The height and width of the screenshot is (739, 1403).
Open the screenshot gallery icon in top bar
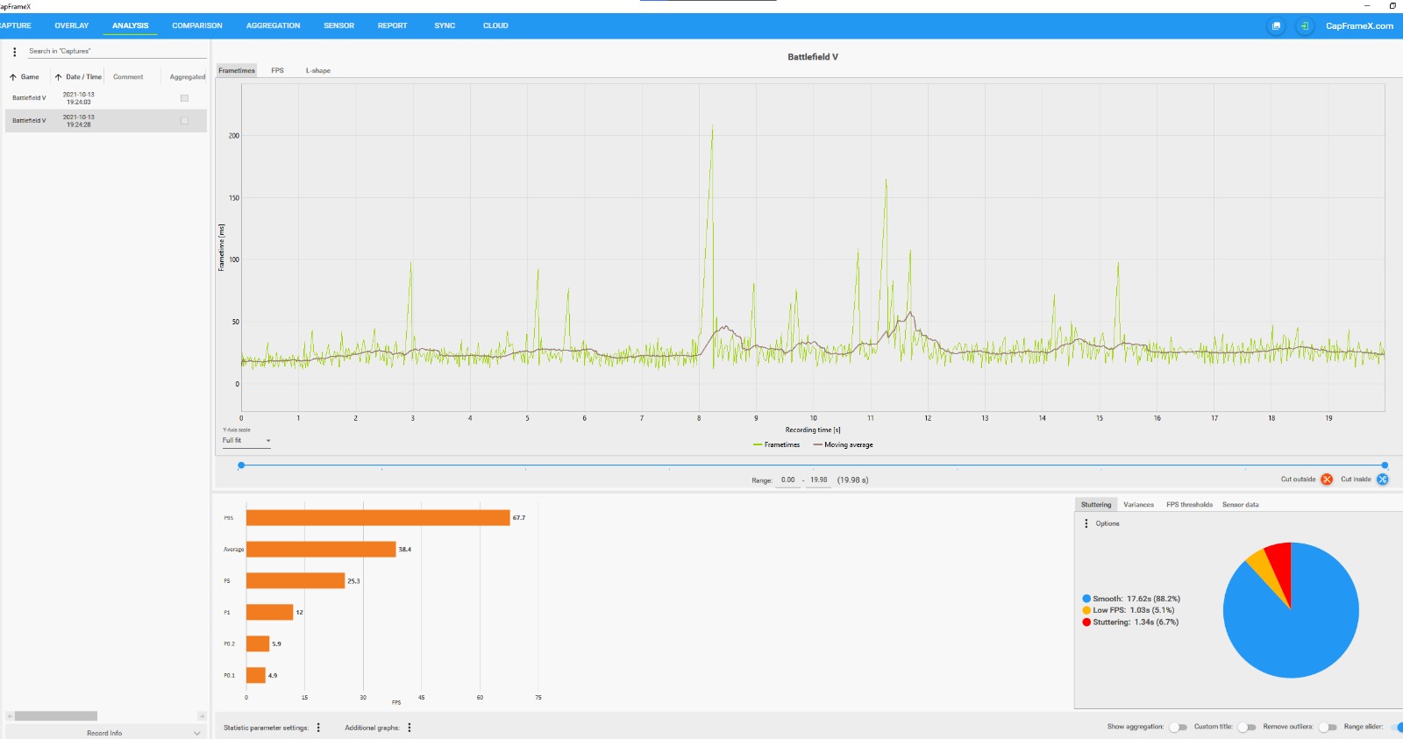point(1276,26)
